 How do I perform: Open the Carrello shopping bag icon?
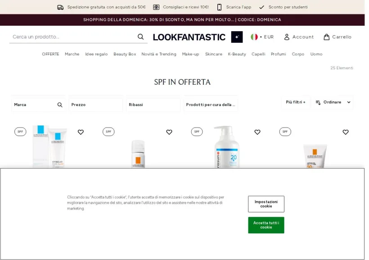tap(326, 37)
